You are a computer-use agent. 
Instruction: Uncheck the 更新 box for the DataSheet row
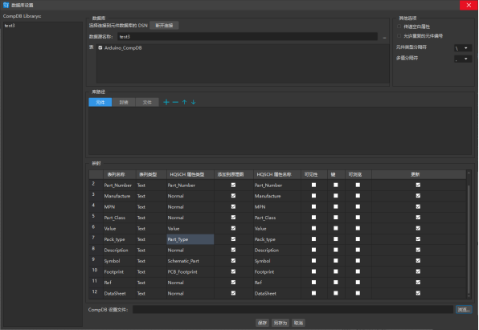pyautogui.click(x=418, y=293)
